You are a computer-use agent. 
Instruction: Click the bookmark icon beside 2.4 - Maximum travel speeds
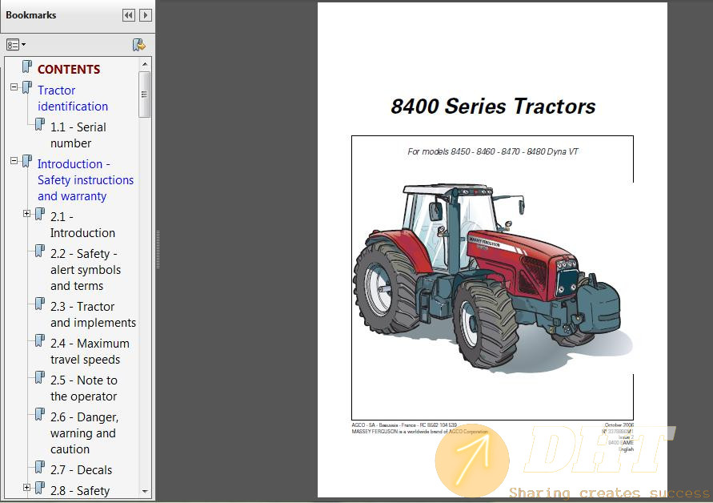40,341
